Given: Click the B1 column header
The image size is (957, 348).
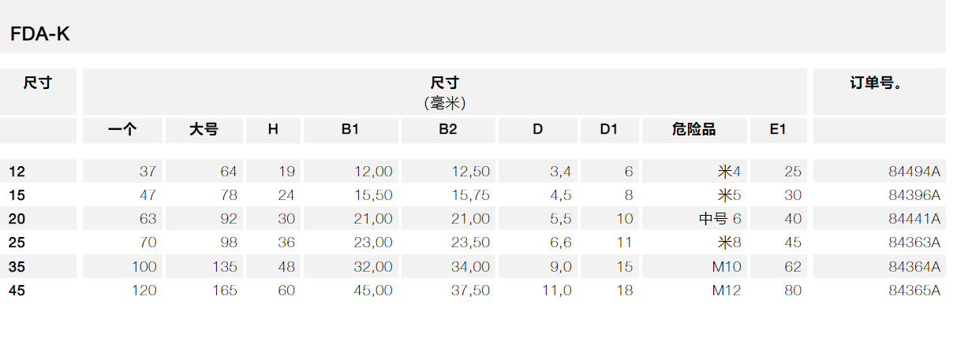Looking at the screenshot, I should tap(350, 130).
